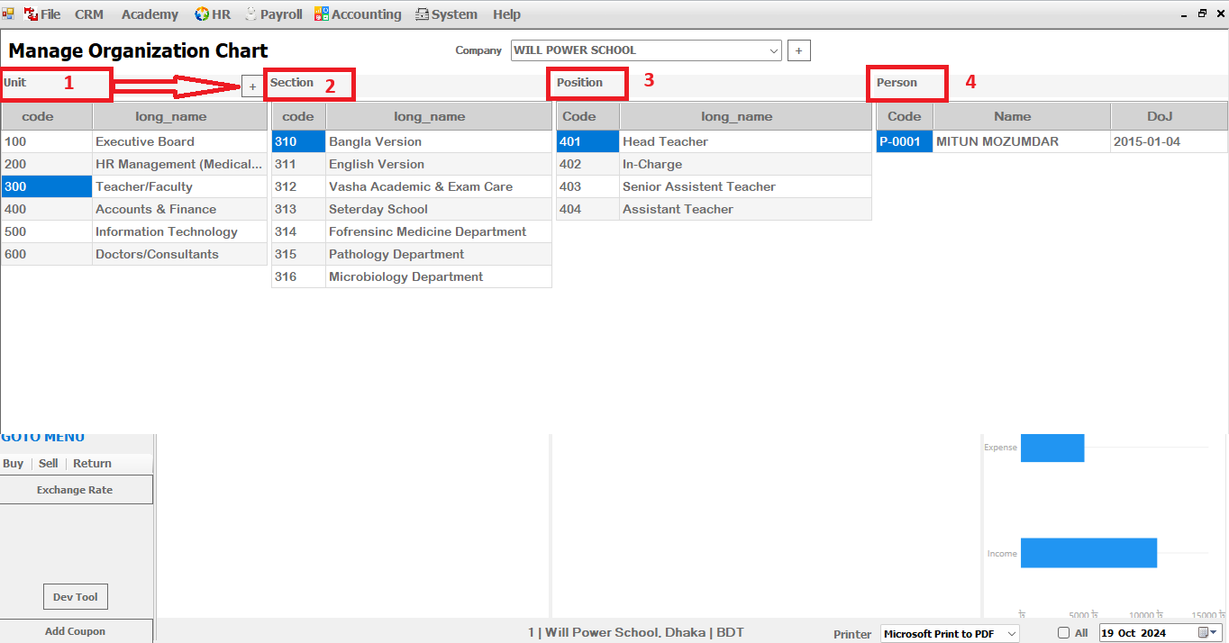Select unit row HR Management (Medical...
This screenshot has width=1229, height=643.
[134, 164]
